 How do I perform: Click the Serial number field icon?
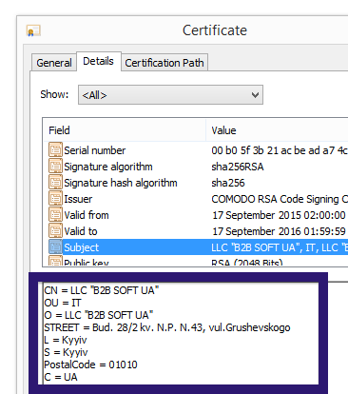55,150
